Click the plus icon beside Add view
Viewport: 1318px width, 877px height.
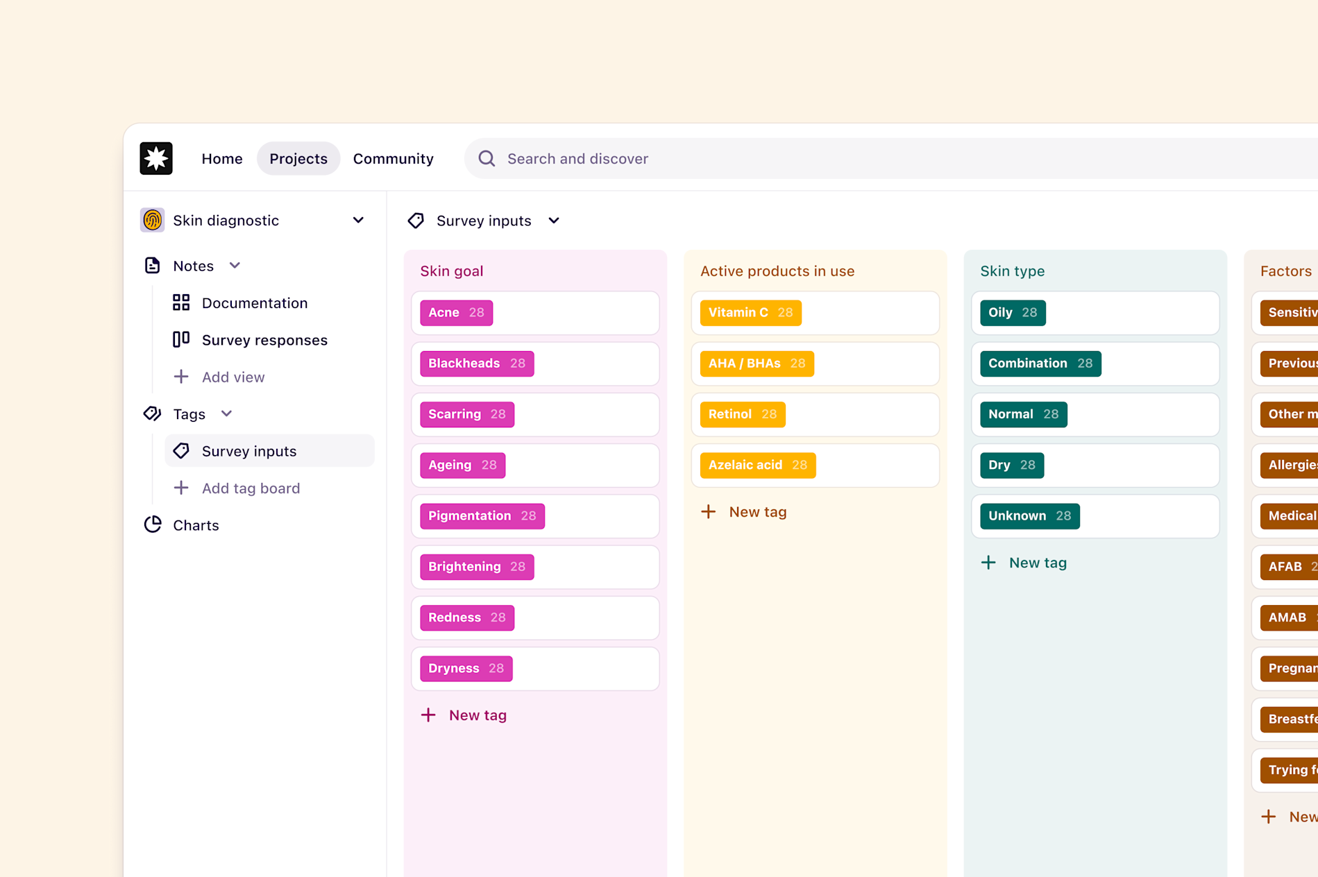click(x=181, y=377)
